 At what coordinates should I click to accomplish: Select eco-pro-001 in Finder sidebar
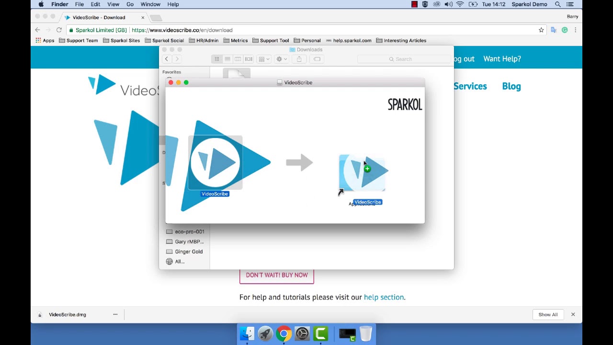(185, 231)
